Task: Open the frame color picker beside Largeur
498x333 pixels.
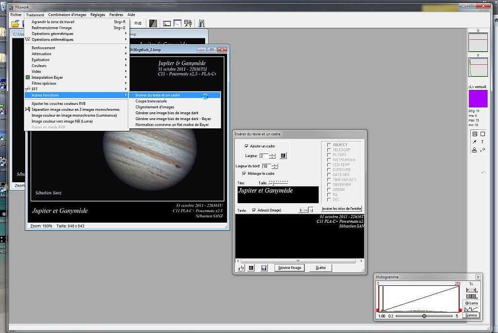Action: pyautogui.click(x=284, y=156)
